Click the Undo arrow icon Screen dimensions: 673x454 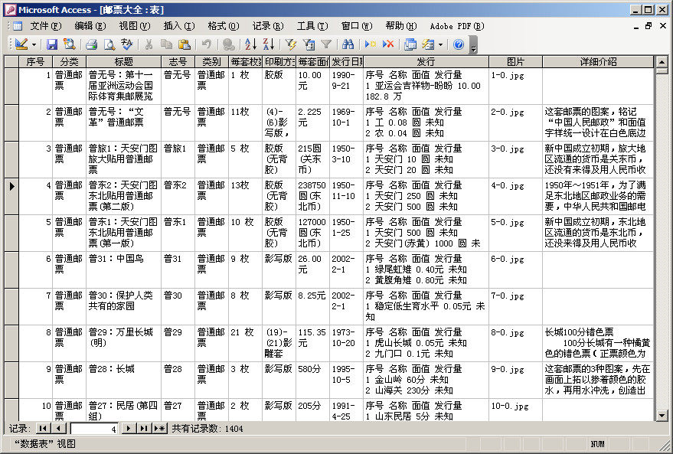207,44
